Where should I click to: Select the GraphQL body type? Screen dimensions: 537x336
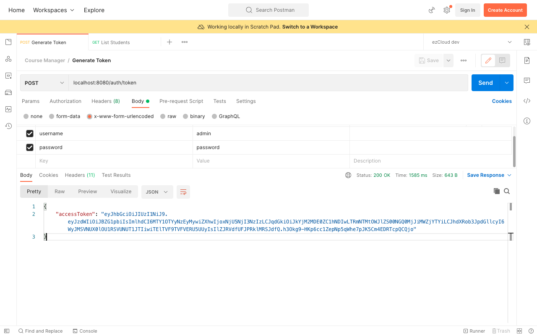coord(214,116)
